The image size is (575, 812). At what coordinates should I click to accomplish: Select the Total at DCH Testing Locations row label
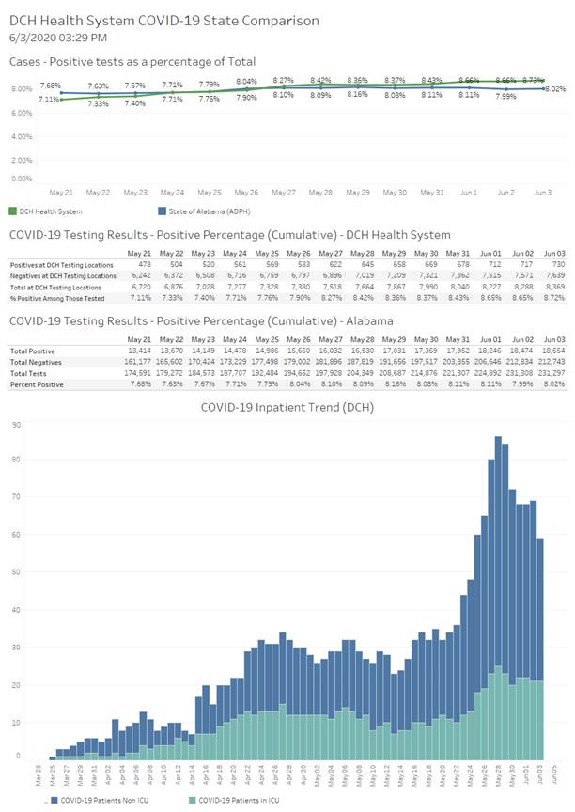pos(55,288)
